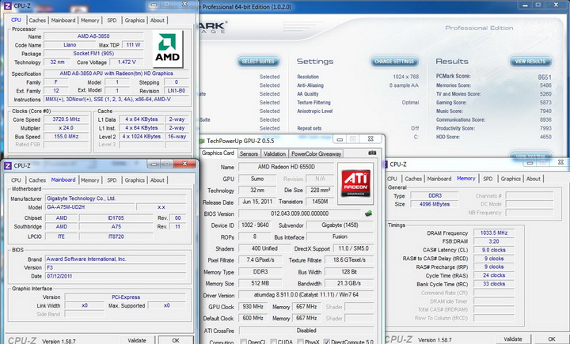Click the Cycle Time (tRAS) value 24 clocks
The width and height of the screenshot is (570, 344).
494,275
